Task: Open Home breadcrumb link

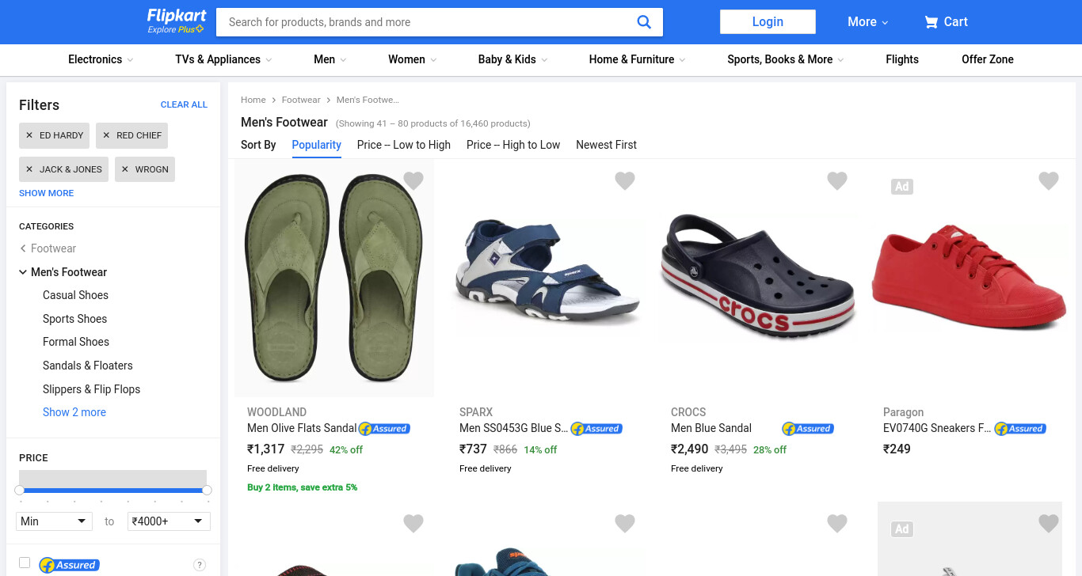Action: [x=253, y=100]
